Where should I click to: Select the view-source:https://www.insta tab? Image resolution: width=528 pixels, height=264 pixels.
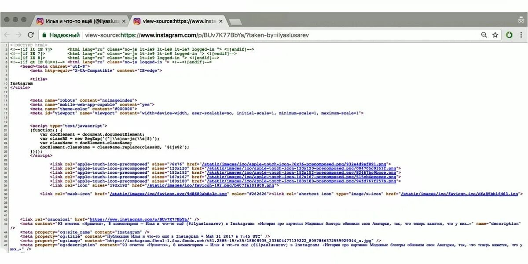[178, 21]
